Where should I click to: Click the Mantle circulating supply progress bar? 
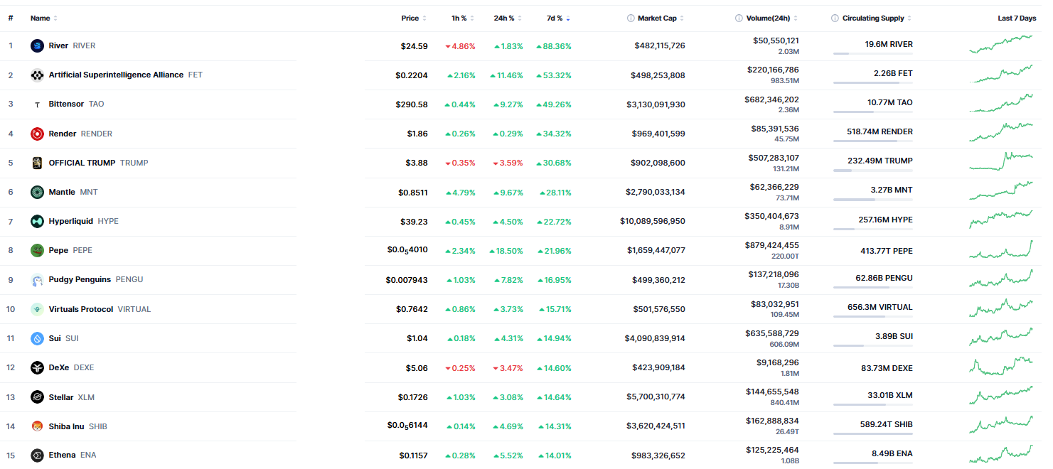click(x=872, y=200)
